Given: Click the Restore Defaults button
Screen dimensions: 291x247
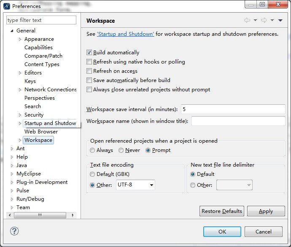Looking at the screenshot, I should tap(222, 211).
